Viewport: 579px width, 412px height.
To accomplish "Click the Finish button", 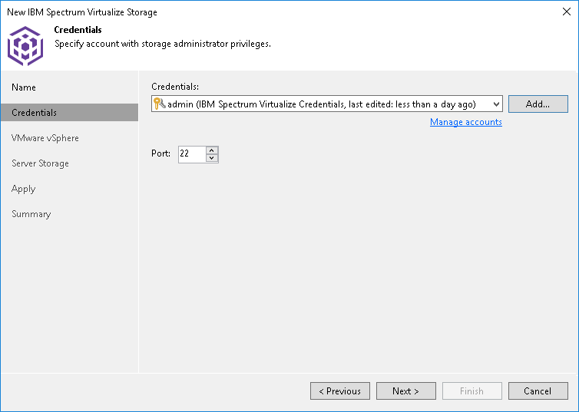I will point(471,391).
